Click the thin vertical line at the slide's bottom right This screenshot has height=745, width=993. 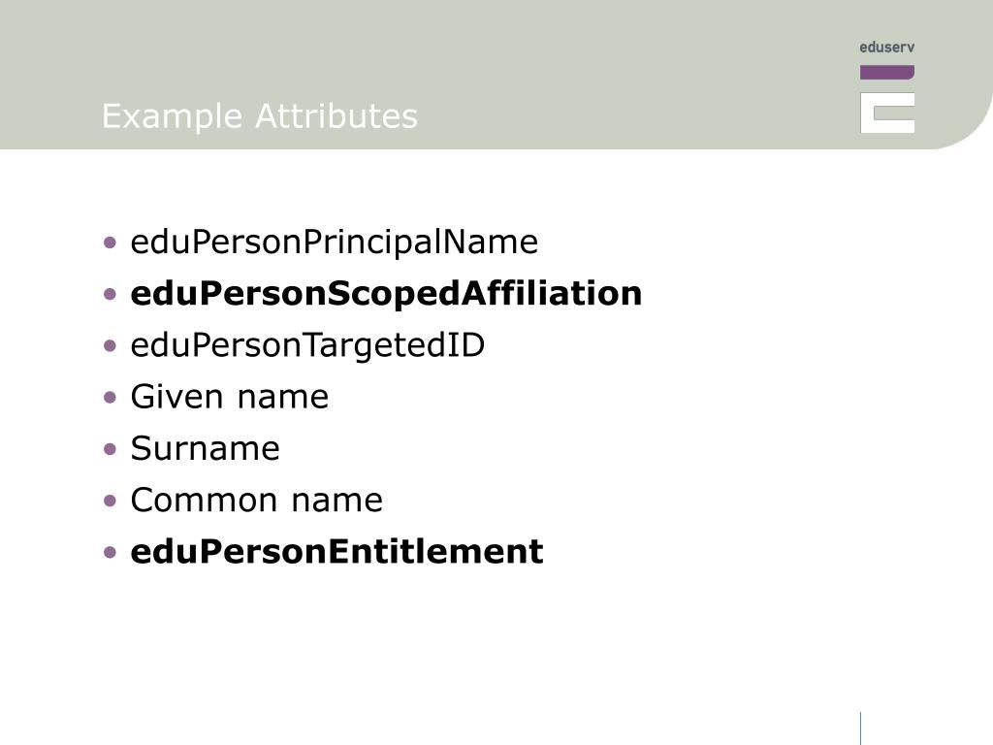click(x=860, y=728)
